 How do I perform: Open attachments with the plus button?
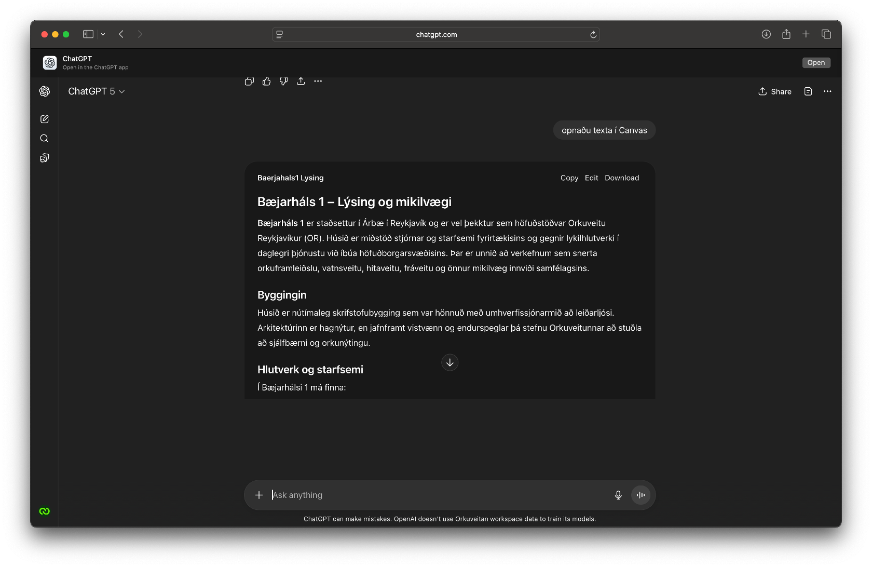259,495
